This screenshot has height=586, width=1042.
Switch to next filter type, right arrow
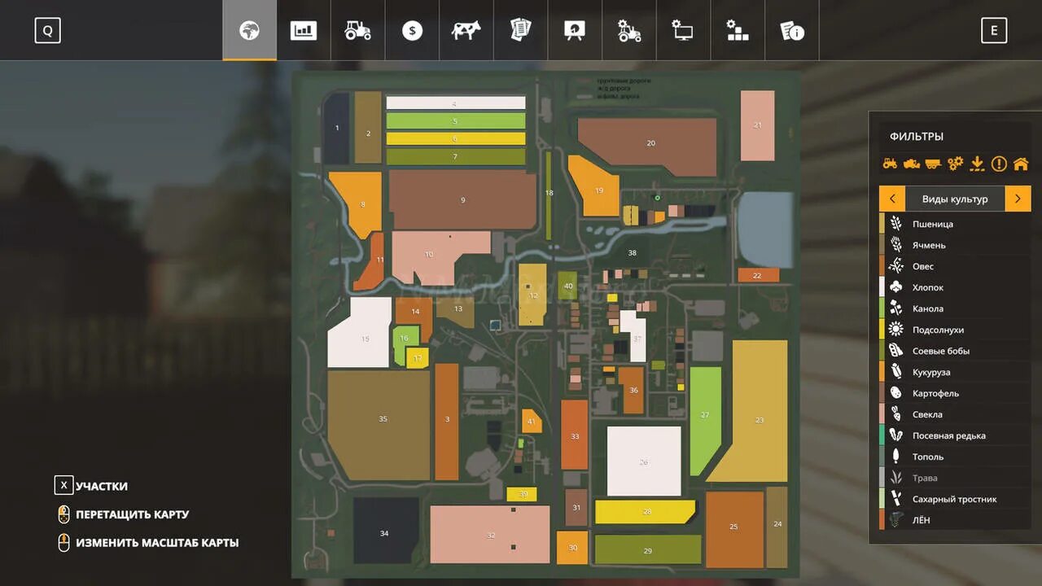[1018, 199]
